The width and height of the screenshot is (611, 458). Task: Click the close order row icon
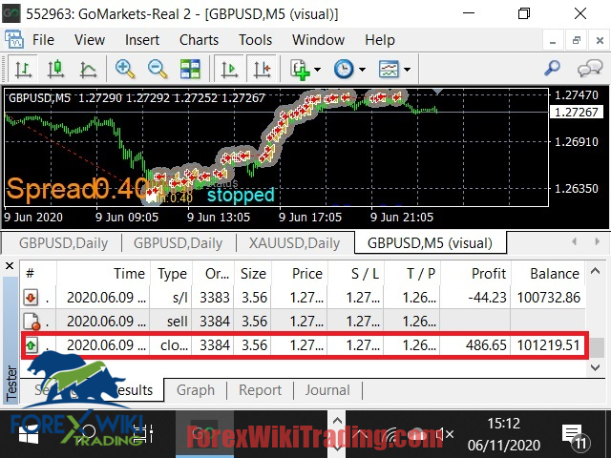31,345
